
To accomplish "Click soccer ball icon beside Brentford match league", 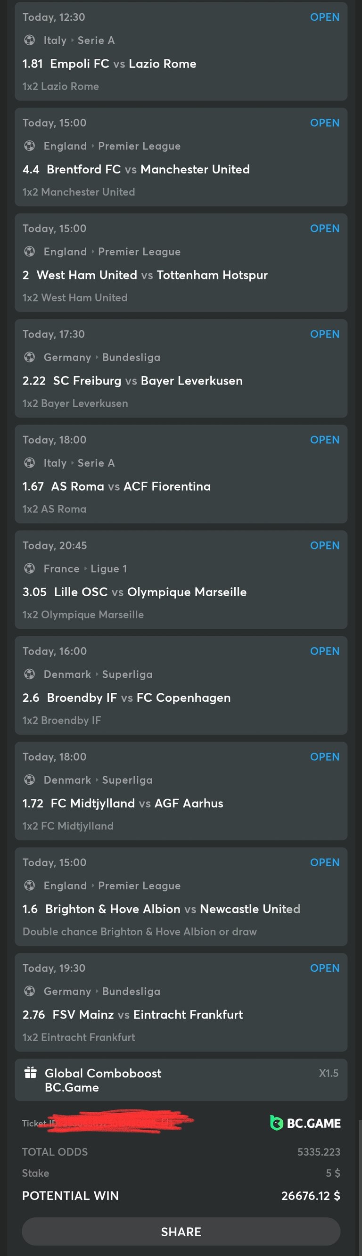I will 29,146.
